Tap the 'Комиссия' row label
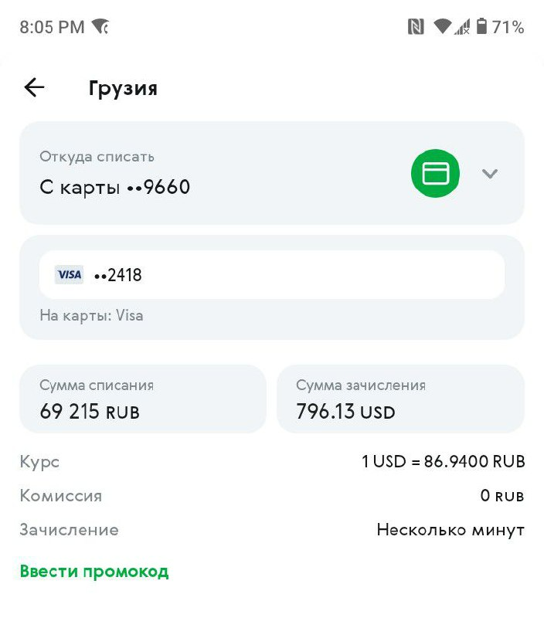This screenshot has width=544, height=618. (x=61, y=496)
